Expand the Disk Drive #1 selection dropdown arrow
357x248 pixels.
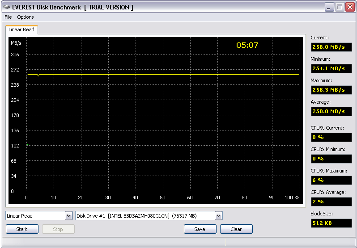tap(218, 216)
